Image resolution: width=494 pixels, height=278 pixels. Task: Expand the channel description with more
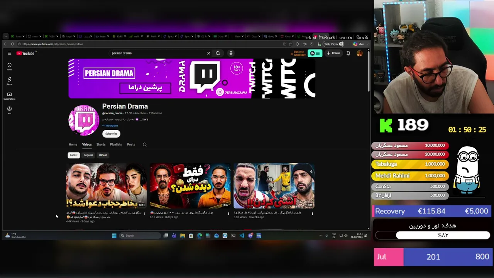144,120
